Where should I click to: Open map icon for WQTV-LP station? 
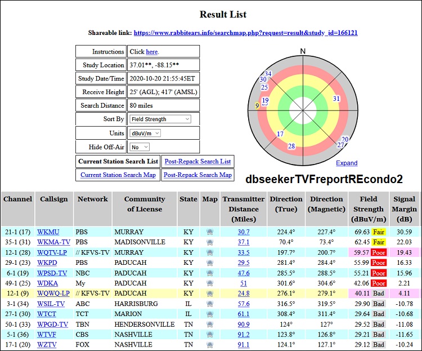210,252
